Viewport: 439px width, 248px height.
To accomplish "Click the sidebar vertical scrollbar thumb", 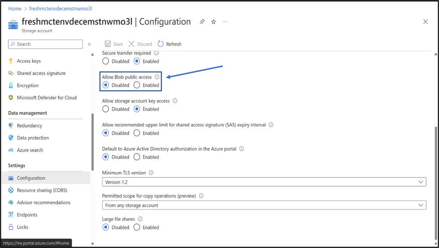I will pos(92,142).
